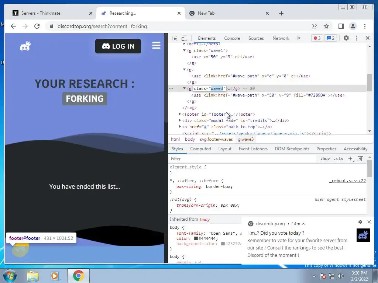Screen dimensions: 378x283
Task: Click the address bar URL
Action: pyautogui.click(x=102, y=26)
